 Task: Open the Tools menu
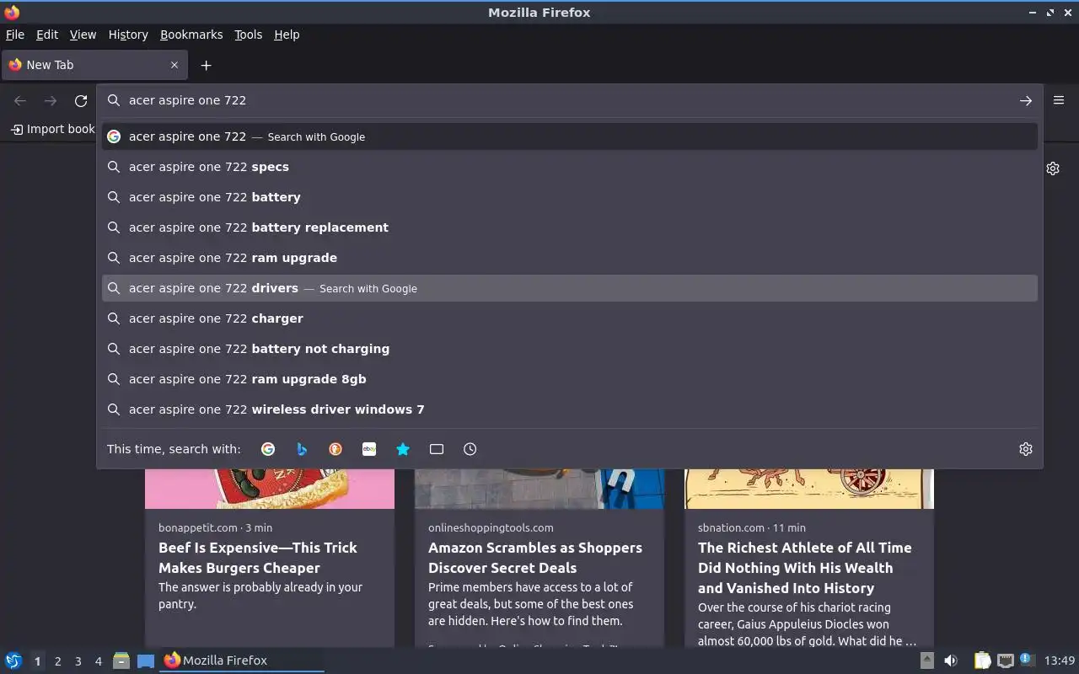click(x=249, y=35)
